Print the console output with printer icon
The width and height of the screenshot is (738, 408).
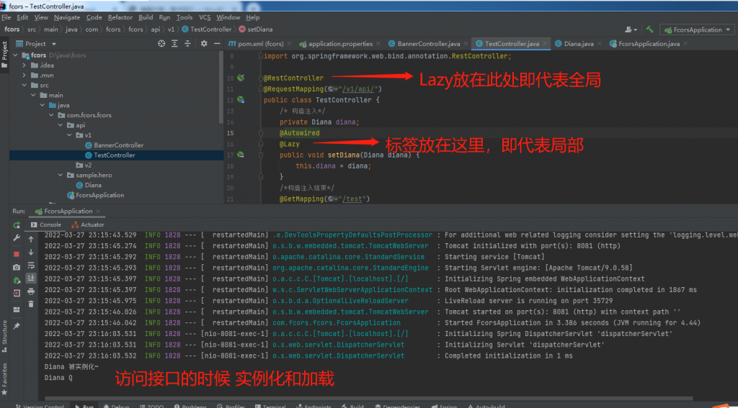[31, 291]
